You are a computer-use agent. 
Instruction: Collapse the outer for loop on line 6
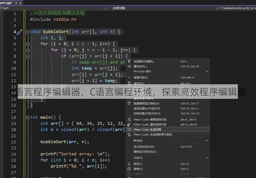28,44
